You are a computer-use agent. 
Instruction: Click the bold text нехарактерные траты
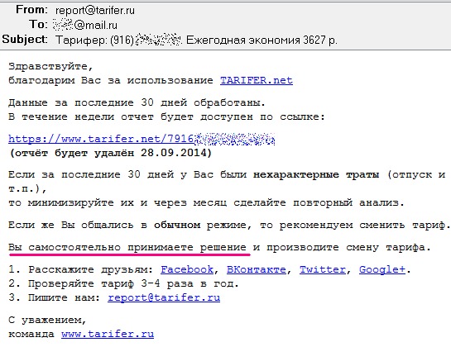tap(316, 174)
